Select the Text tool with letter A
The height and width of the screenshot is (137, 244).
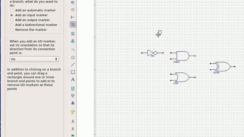73,80
